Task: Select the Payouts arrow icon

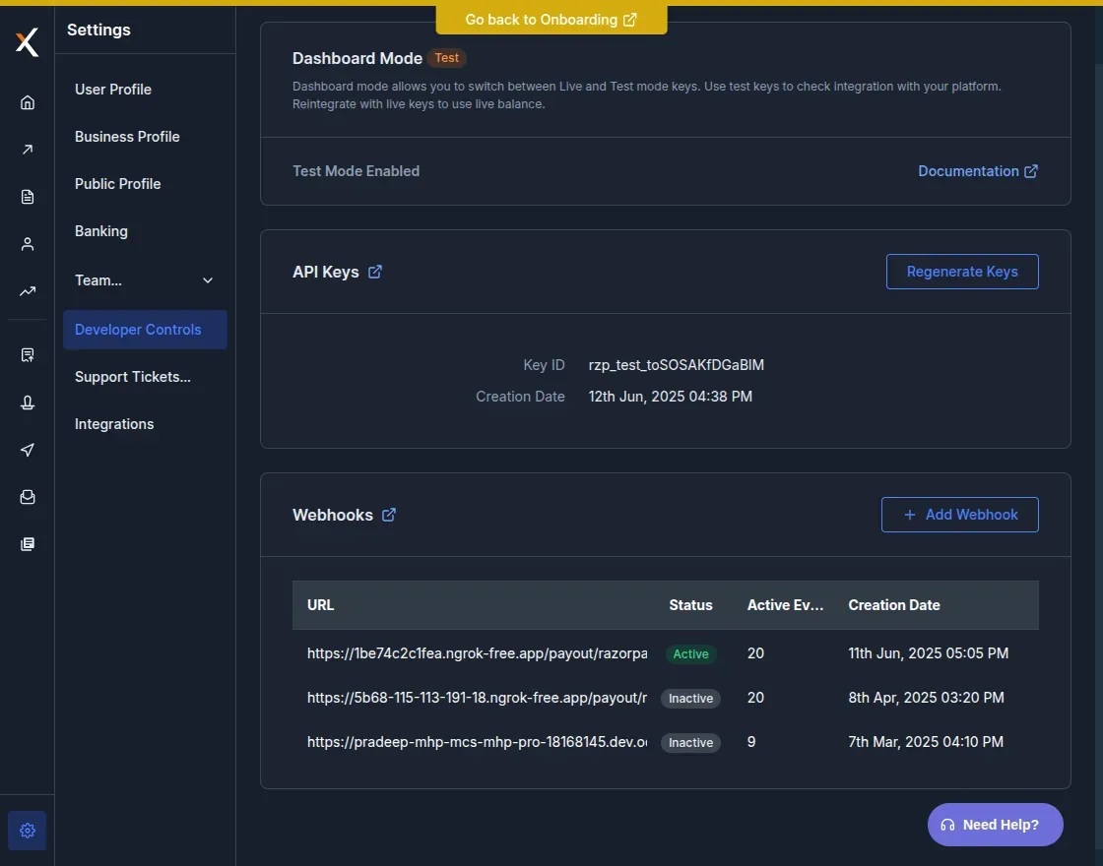Action: 27,149
